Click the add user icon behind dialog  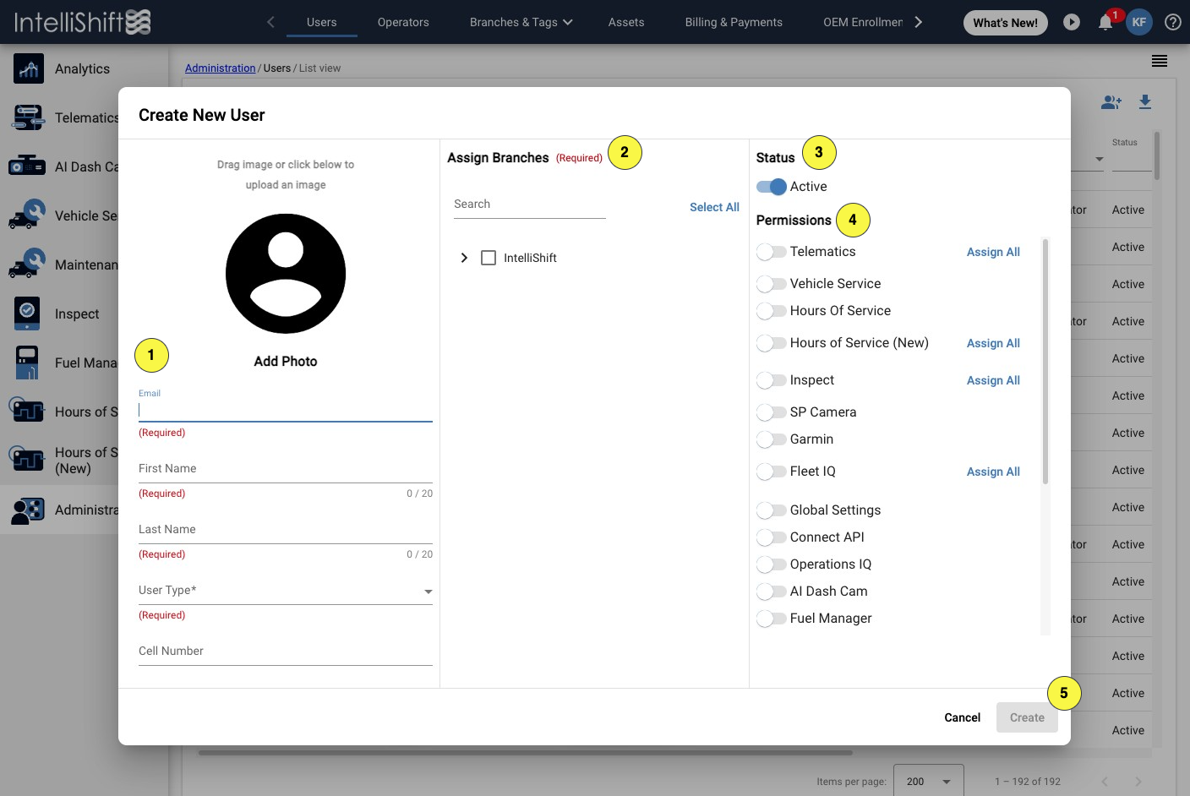[x=1111, y=102]
